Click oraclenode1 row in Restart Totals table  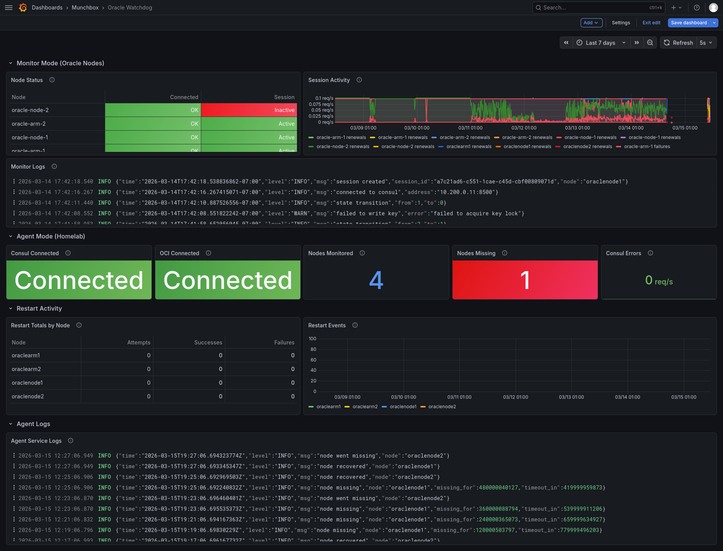[153, 383]
